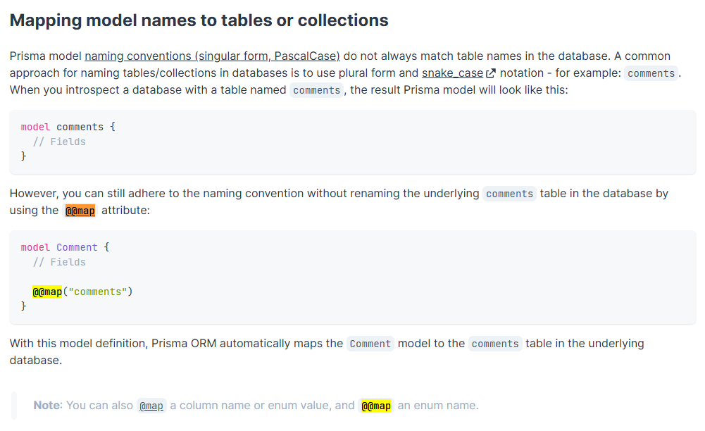Click the inline code comments after "table named"

point(316,90)
